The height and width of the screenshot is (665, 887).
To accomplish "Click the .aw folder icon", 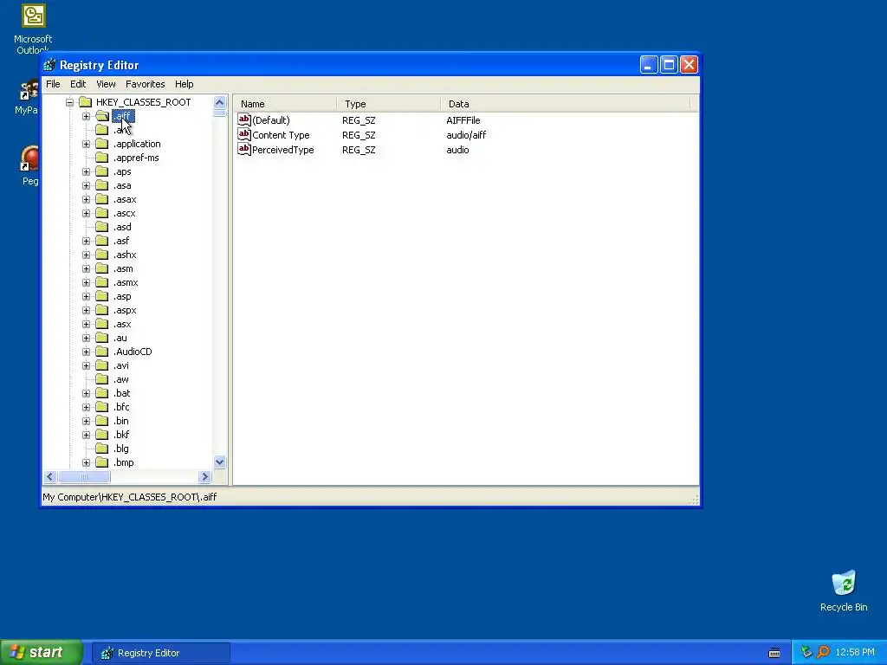I will click(102, 379).
